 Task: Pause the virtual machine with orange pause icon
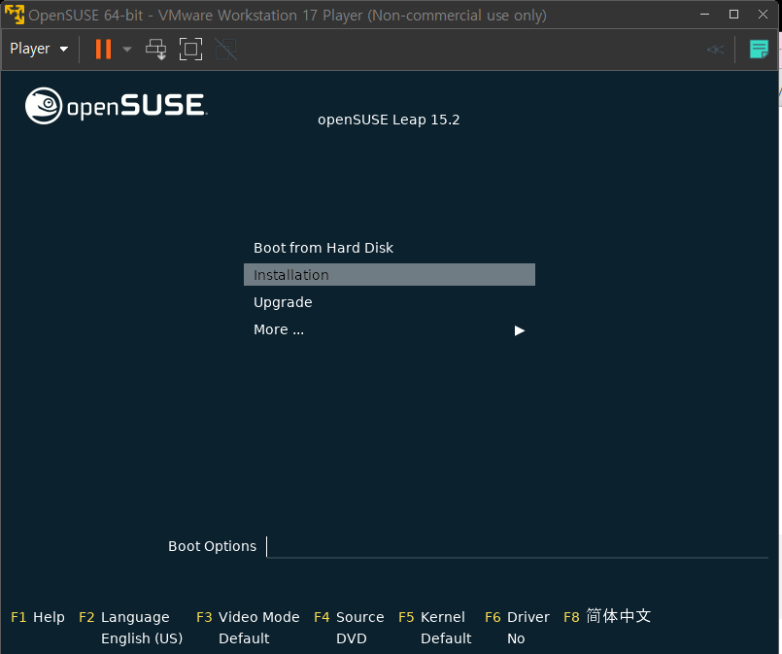(103, 49)
